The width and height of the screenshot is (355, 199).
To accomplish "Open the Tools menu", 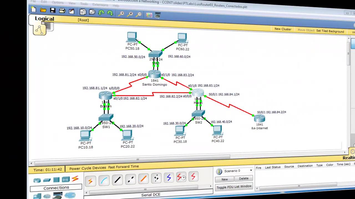I will 84,4.
